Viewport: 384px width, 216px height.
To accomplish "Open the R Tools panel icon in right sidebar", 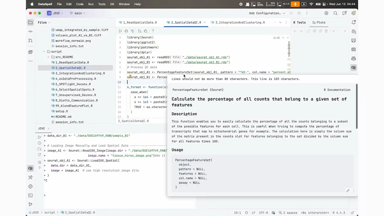I will point(354,68).
